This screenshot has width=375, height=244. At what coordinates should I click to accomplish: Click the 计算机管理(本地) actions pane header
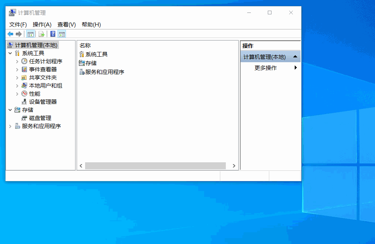(x=270, y=57)
